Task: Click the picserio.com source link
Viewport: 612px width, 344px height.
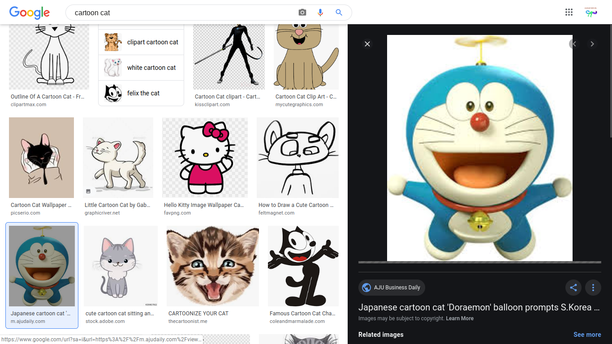Action: 26,213
